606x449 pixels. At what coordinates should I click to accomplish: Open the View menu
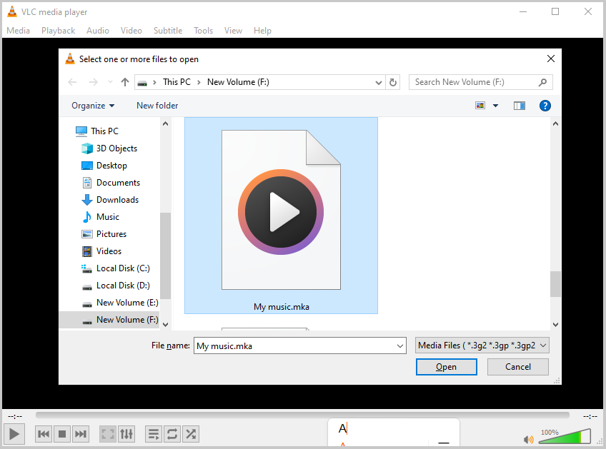[233, 31]
